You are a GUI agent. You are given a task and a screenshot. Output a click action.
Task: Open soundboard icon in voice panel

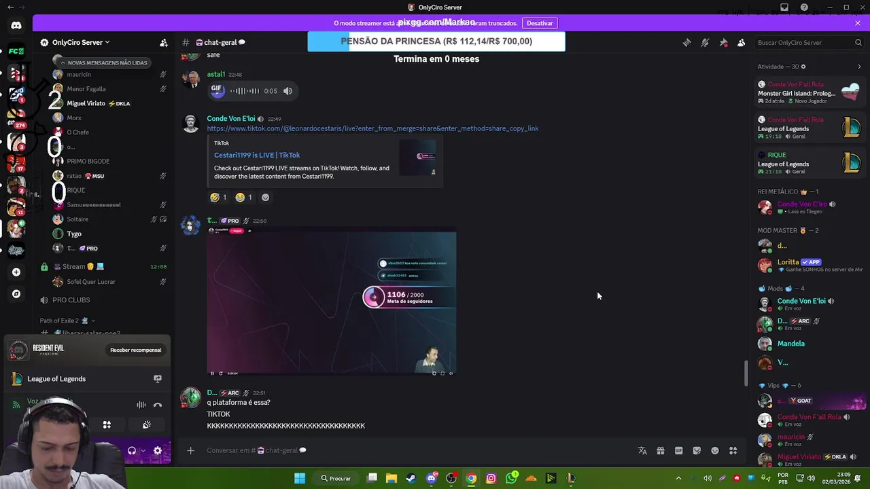tap(146, 425)
